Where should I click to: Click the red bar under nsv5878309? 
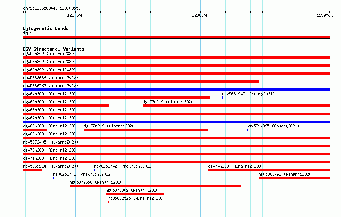134,194
